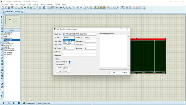Collapse the Source 1 dropdown arrow
The height and width of the screenshot is (105, 186).
pyautogui.click(x=73, y=38)
